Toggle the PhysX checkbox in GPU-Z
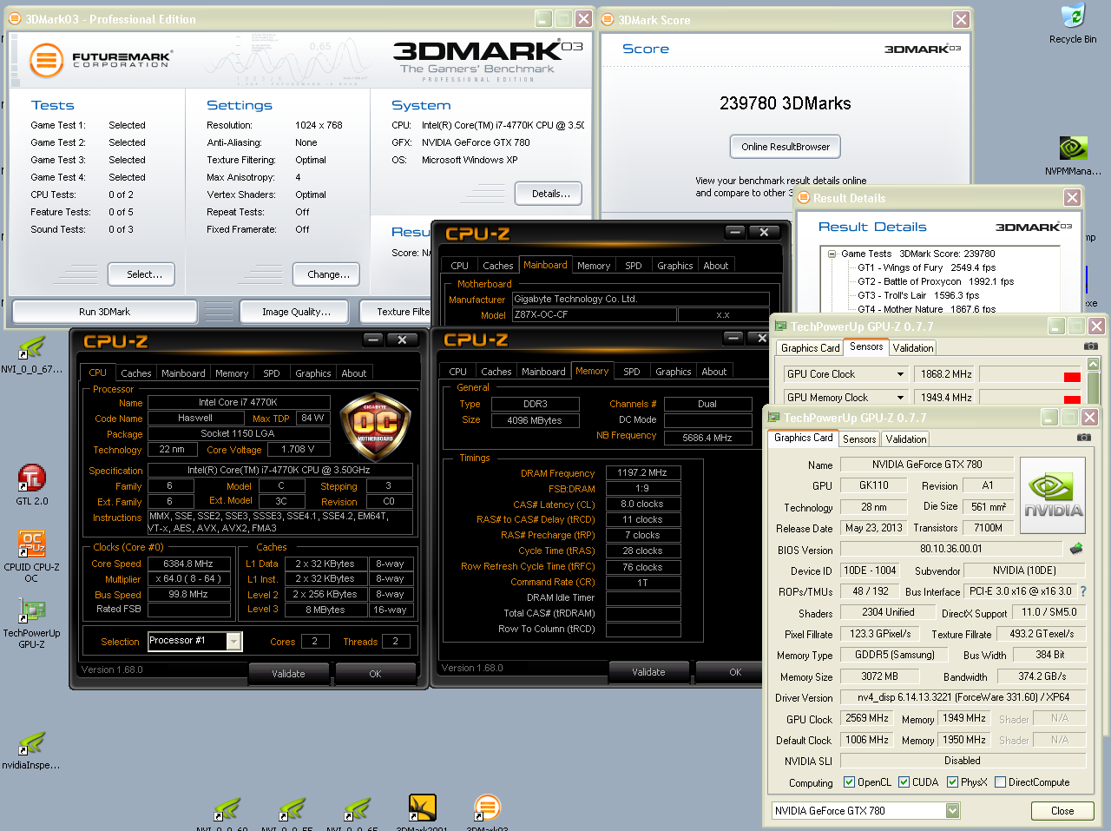The width and height of the screenshot is (1111, 831). (x=952, y=782)
